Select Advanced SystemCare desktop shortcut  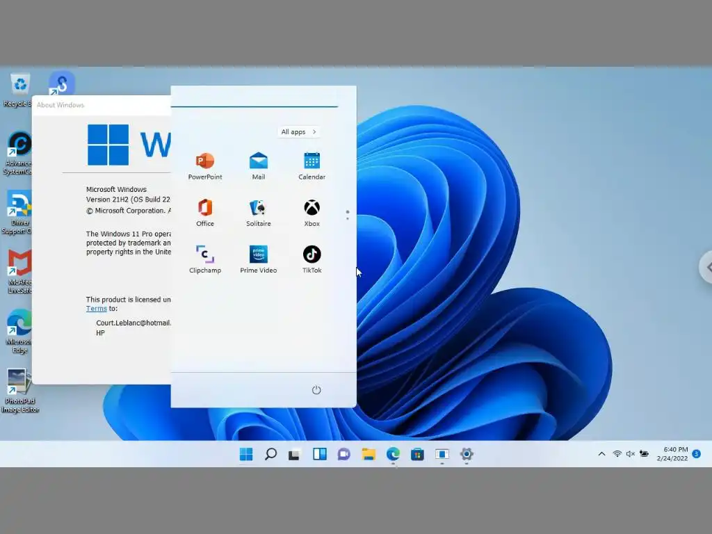[18, 153]
